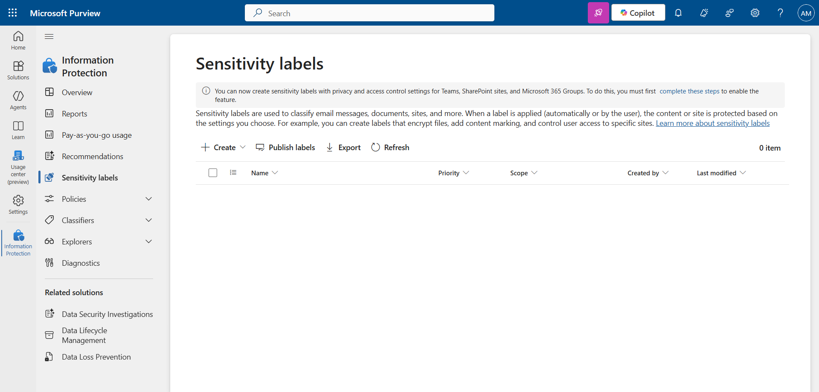This screenshot has width=819, height=392.
Task: Tick the select all labels checkbox
Action: click(213, 173)
